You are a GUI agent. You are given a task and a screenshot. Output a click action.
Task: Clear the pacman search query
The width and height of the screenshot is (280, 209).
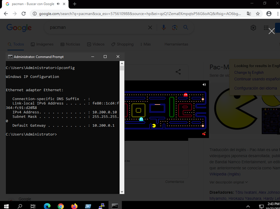point(150,28)
